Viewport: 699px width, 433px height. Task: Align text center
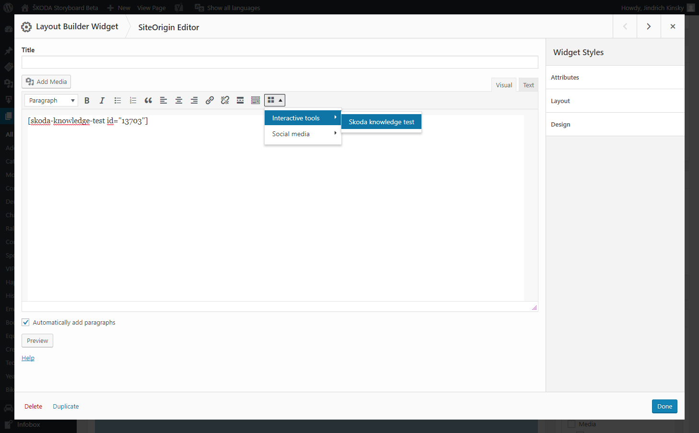(x=179, y=100)
